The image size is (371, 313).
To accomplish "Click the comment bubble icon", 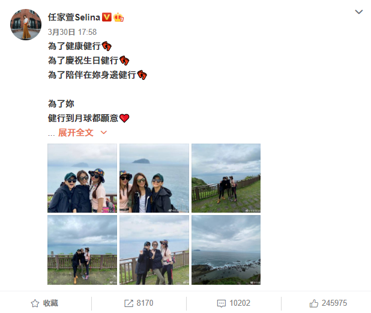I will pyautogui.click(x=222, y=303).
